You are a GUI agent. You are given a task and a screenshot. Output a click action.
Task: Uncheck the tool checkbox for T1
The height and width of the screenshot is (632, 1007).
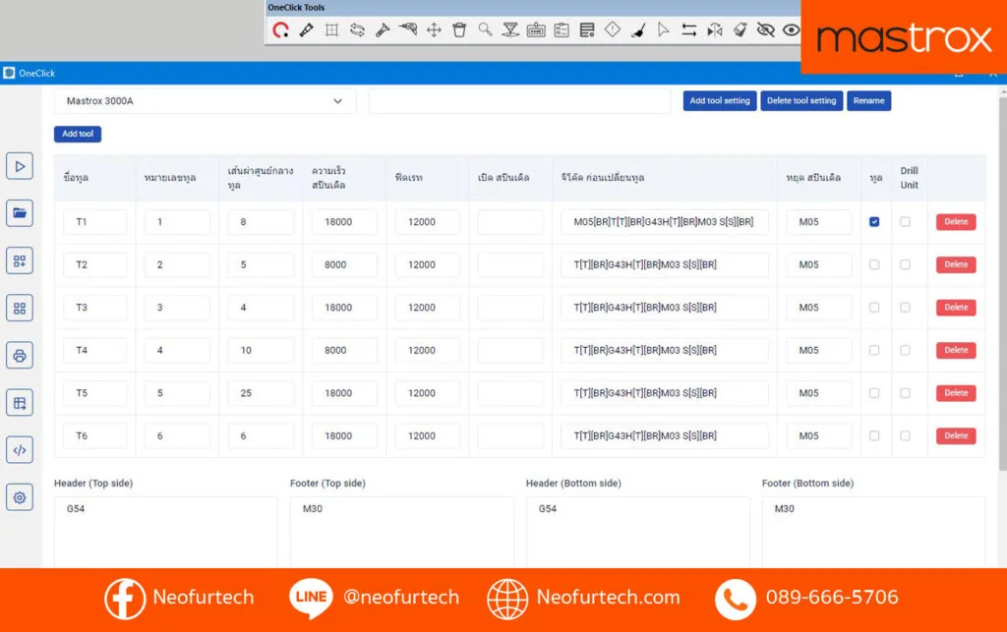(x=874, y=222)
